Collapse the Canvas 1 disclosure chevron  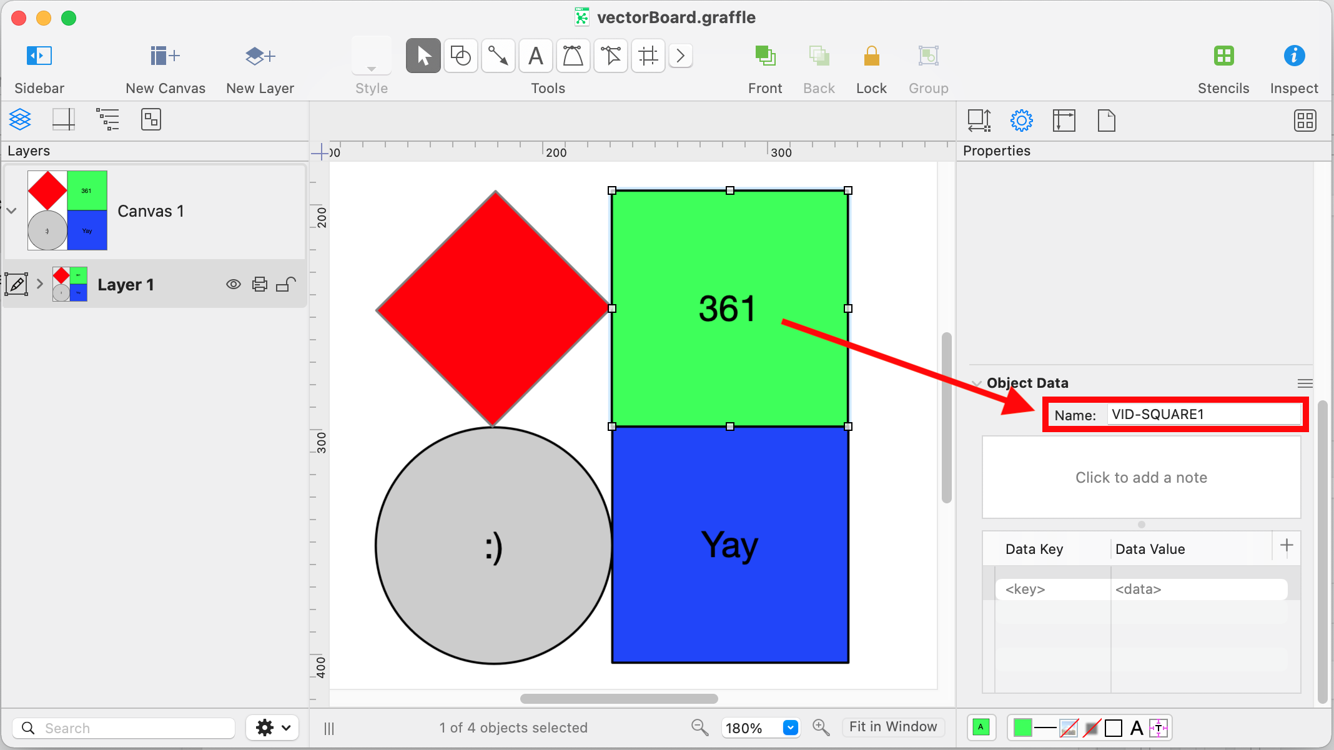coord(12,211)
